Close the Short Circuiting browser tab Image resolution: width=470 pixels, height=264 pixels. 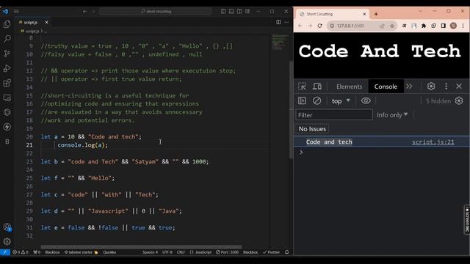(x=364, y=14)
